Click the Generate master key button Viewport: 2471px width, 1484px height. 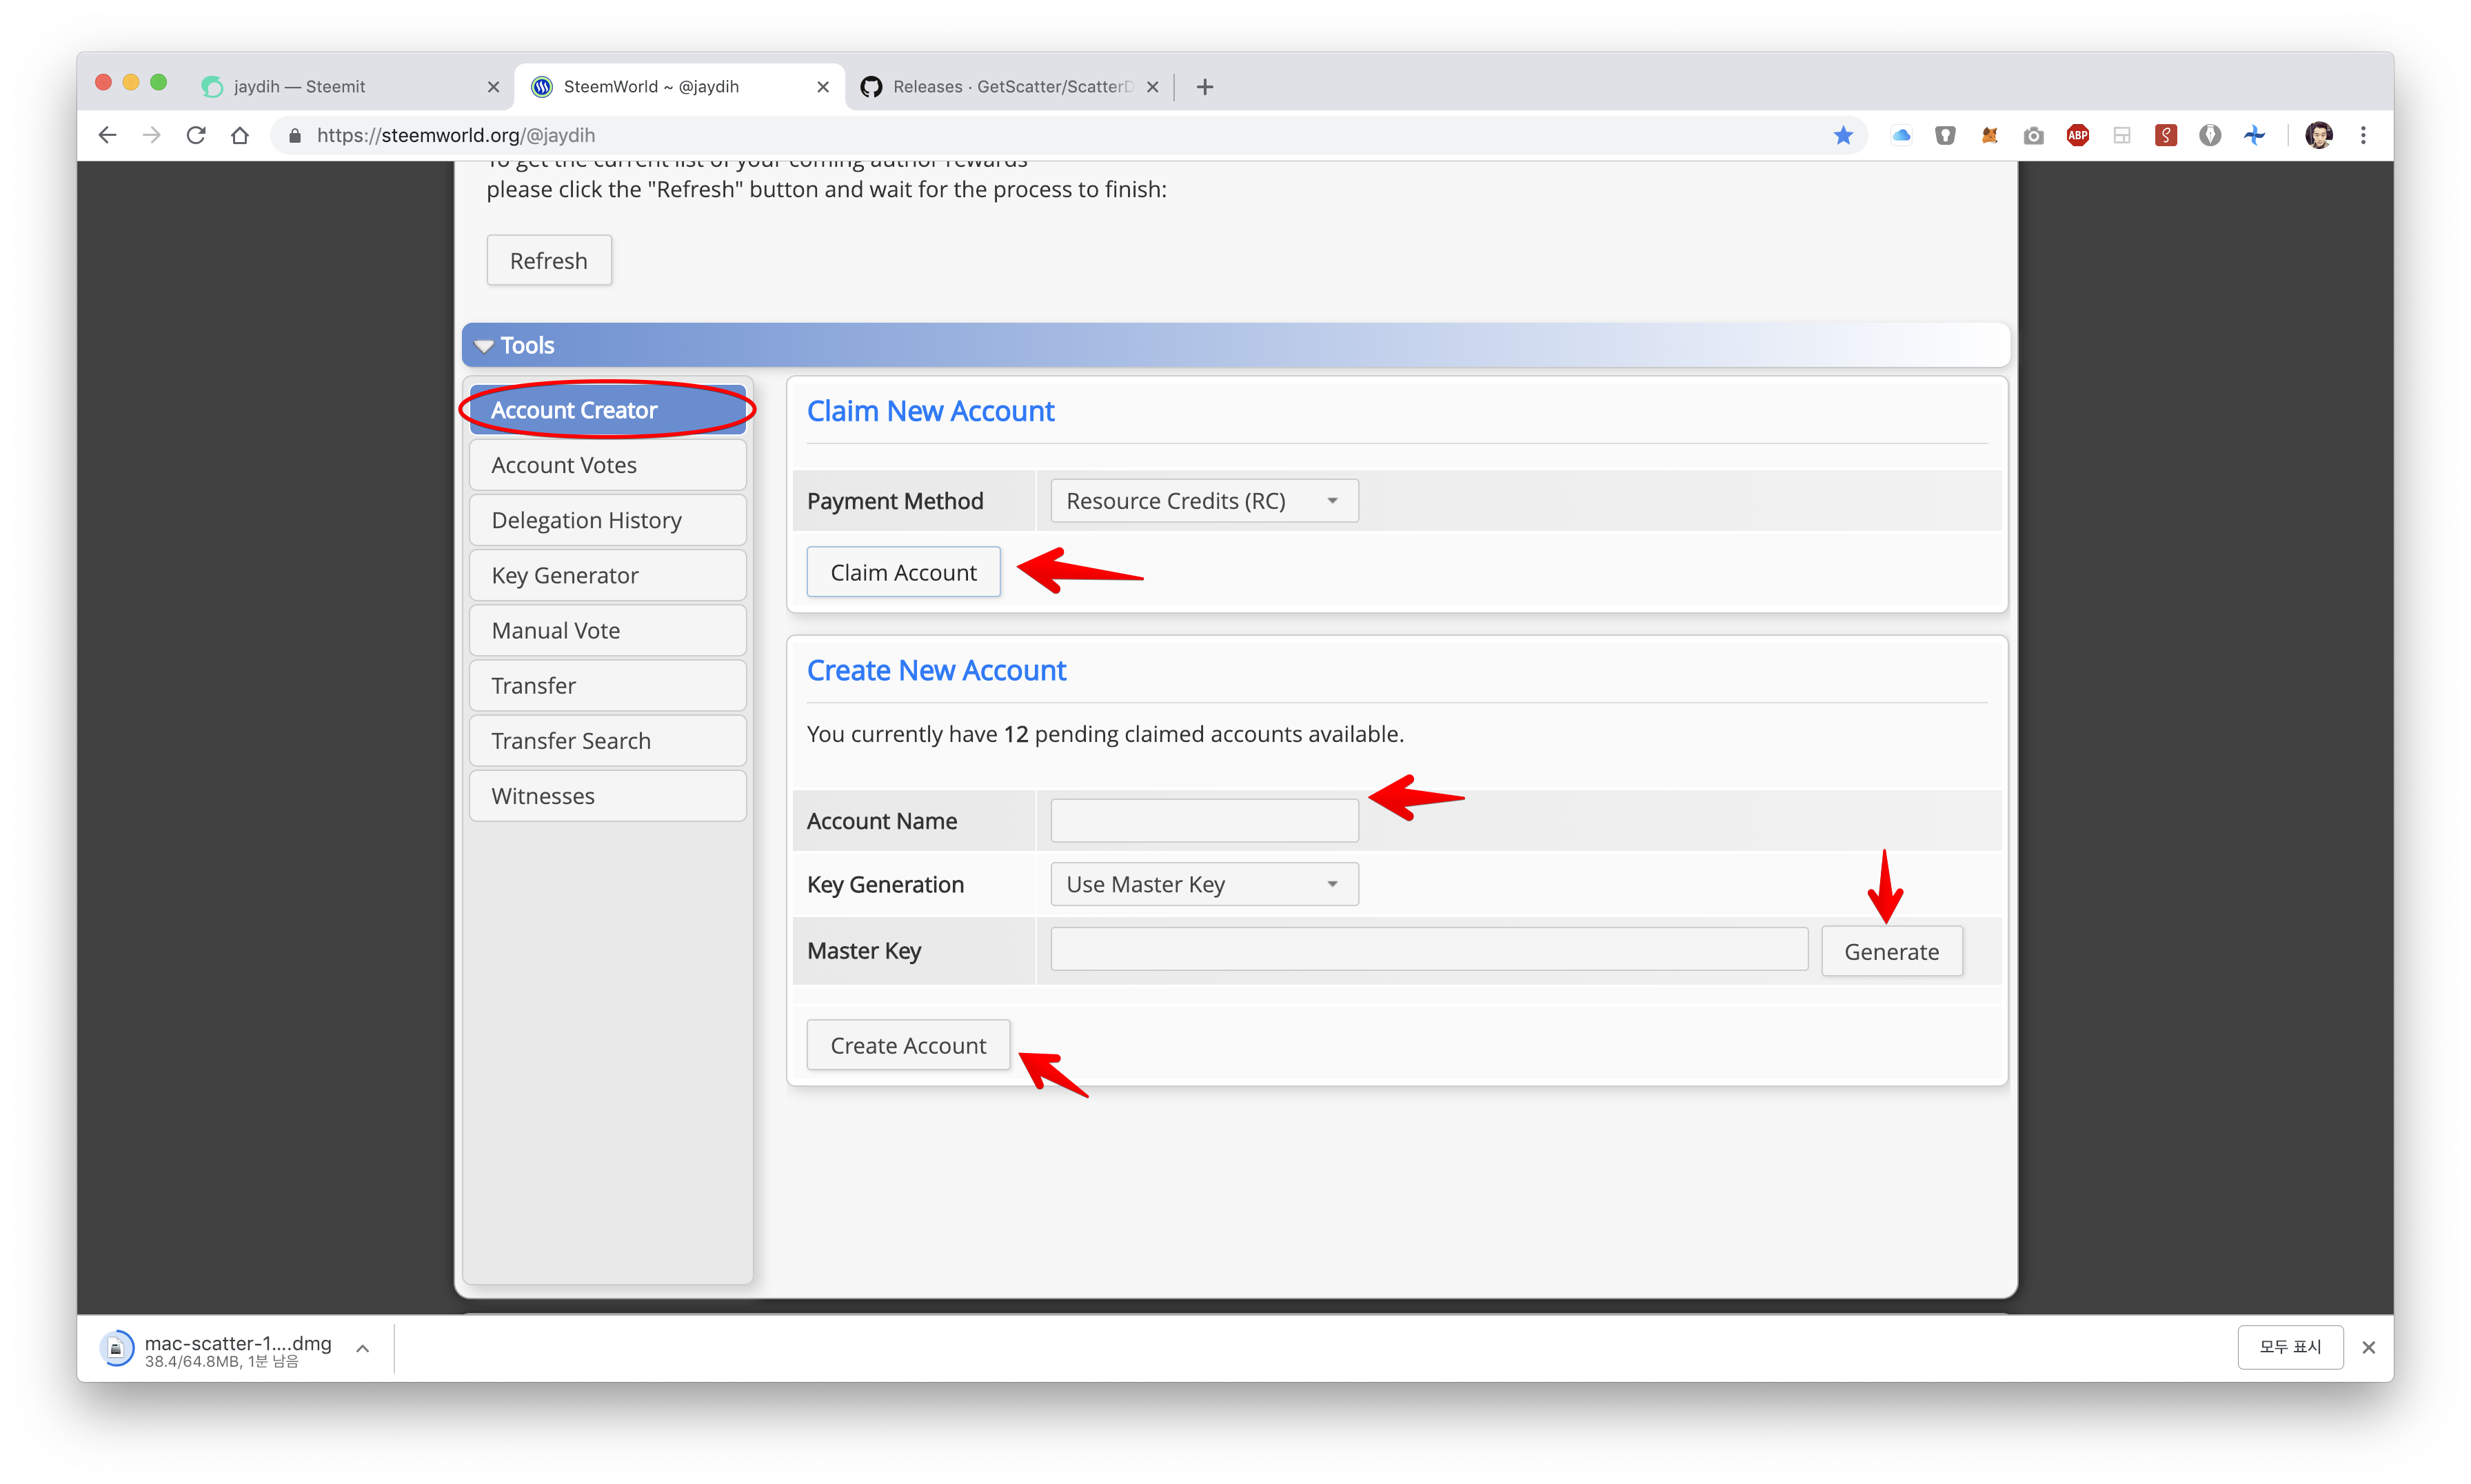(x=1892, y=951)
